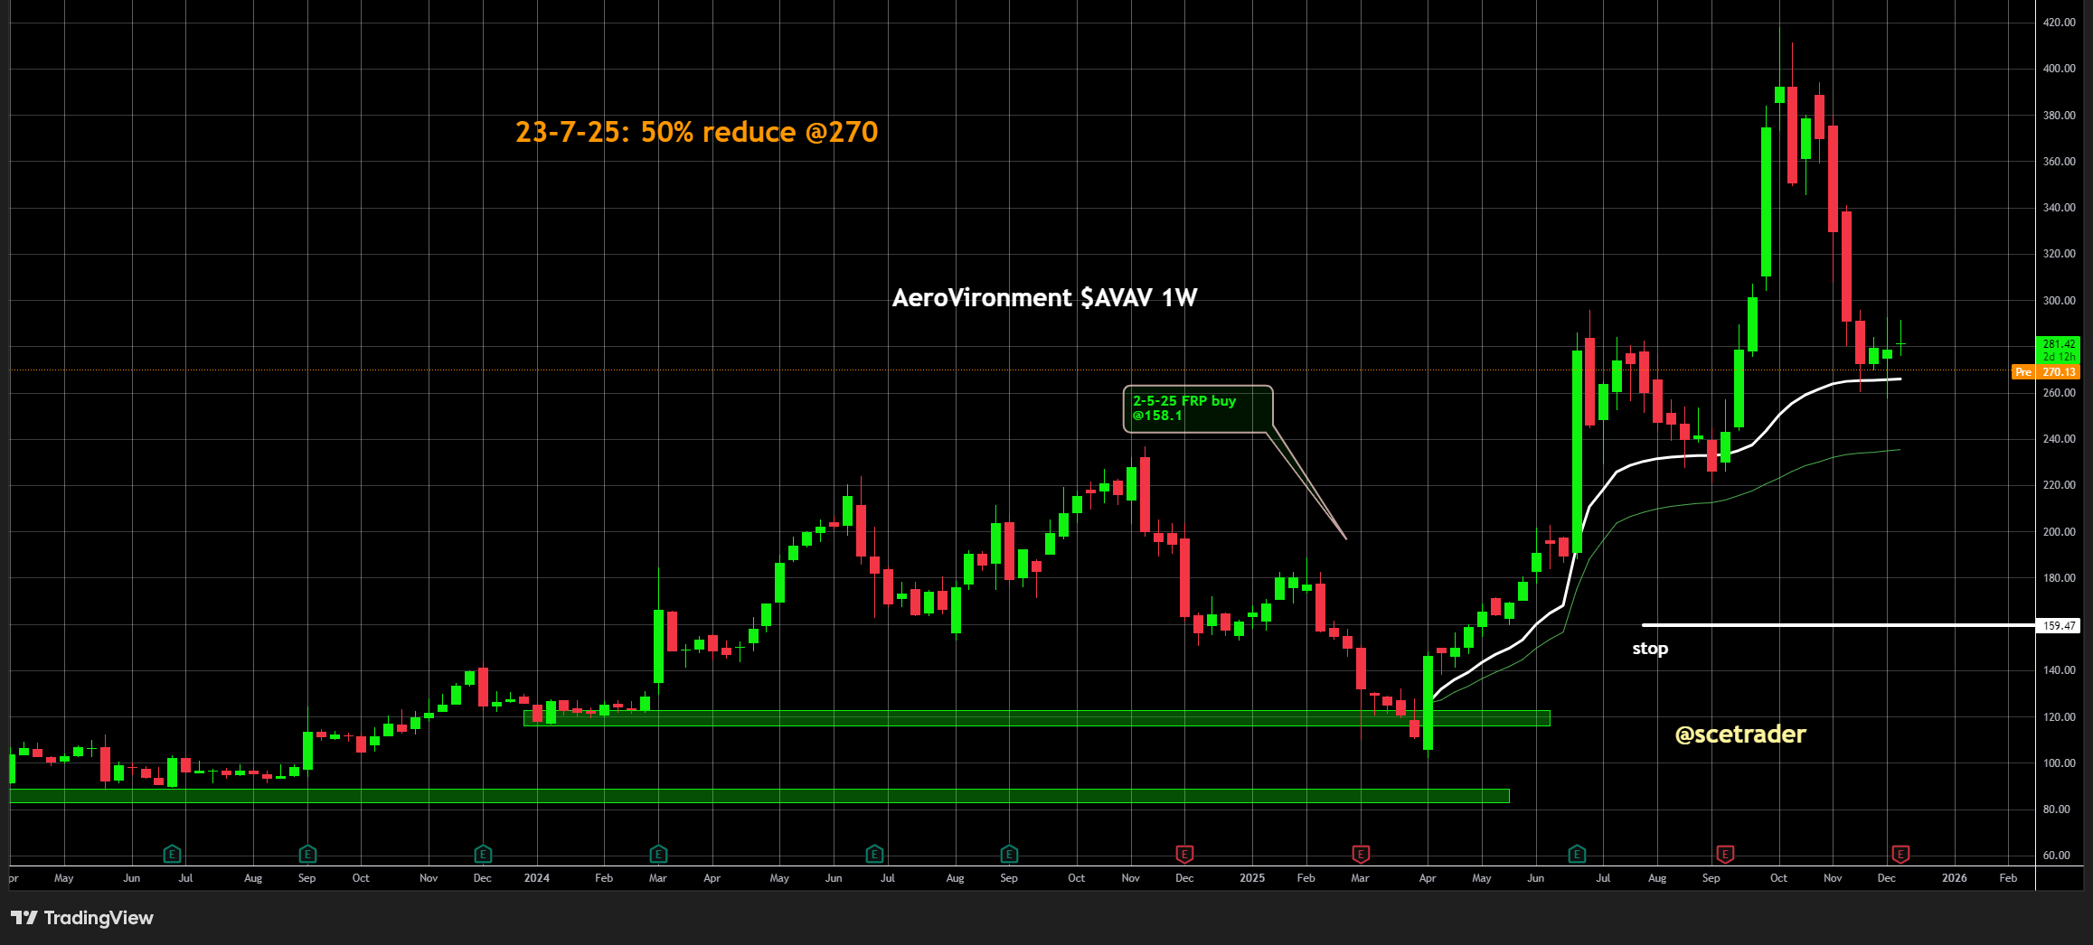Image resolution: width=2093 pixels, height=945 pixels.
Task: Click the 100.00 price axis label
Action: coord(2059,763)
